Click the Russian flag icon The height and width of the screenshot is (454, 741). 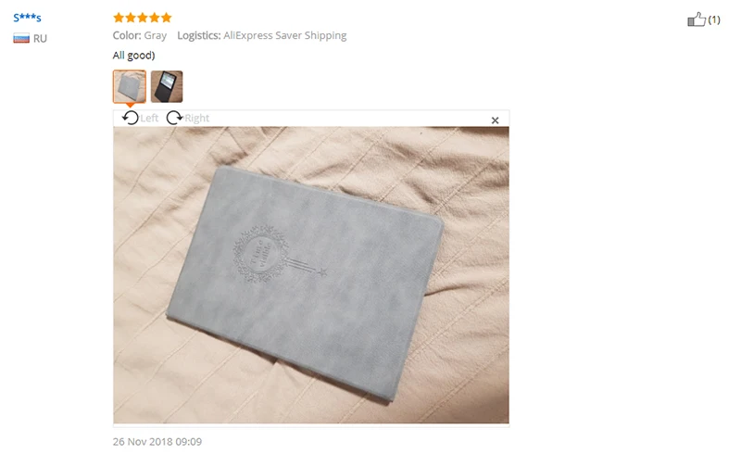coord(21,38)
